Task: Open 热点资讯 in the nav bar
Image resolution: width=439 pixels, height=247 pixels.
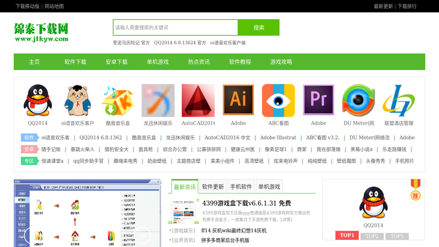Action: pos(199,62)
